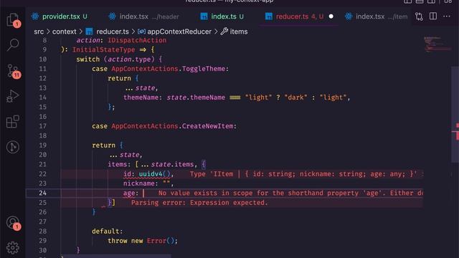
Task: Click the CreateNewItem case label
Action: tap(164, 126)
